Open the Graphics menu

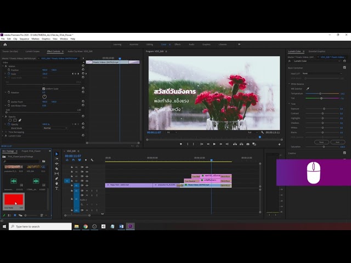[x=46, y=39]
